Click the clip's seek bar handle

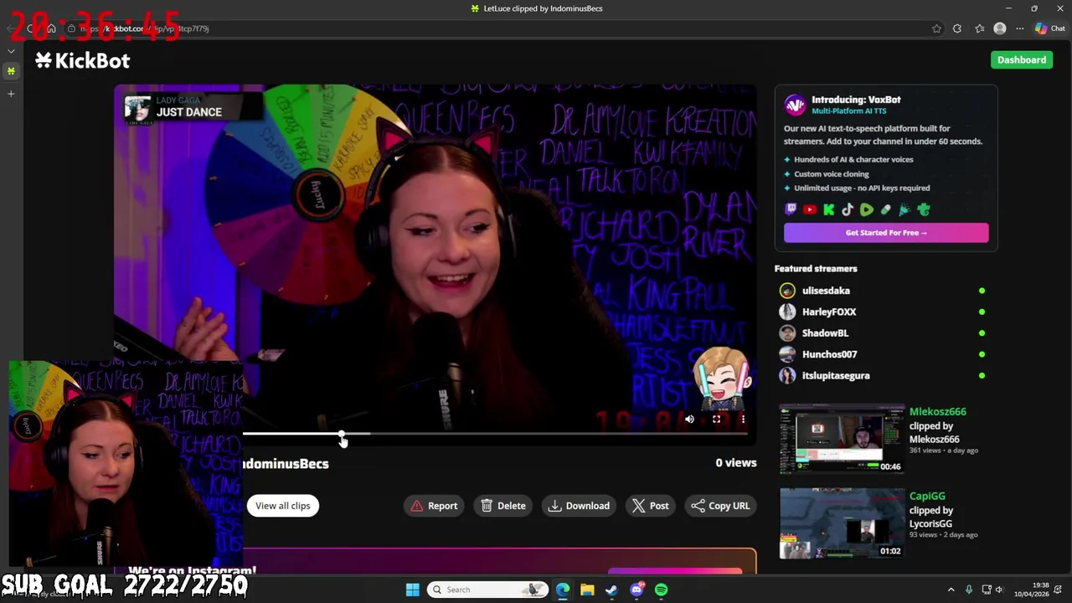[342, 435]
